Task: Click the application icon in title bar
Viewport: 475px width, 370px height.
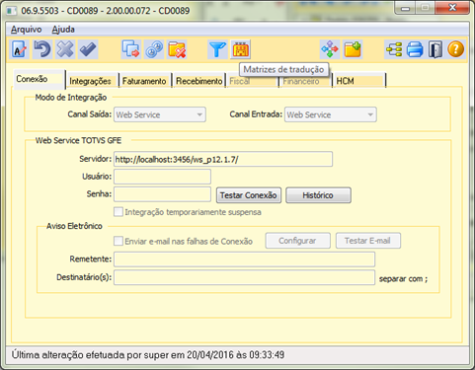Action: 12,11
